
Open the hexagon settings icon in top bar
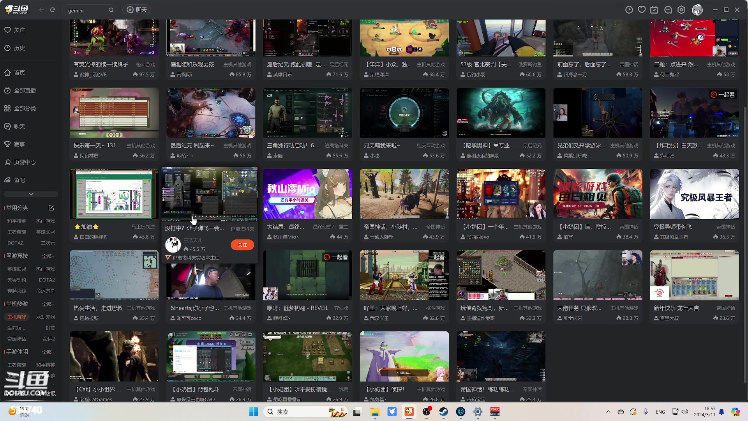click(681, 10)
